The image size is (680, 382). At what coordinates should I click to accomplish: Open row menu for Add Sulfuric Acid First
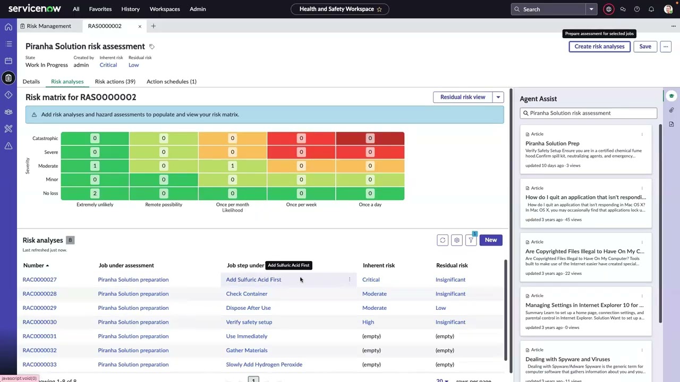click(350, 280)
